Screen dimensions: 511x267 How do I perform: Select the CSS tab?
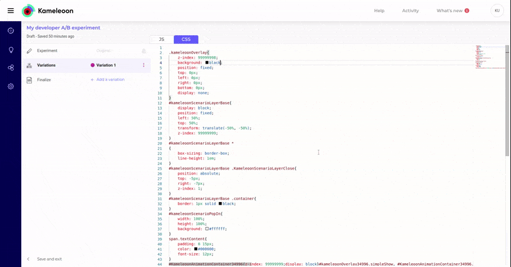coord(186,40)
